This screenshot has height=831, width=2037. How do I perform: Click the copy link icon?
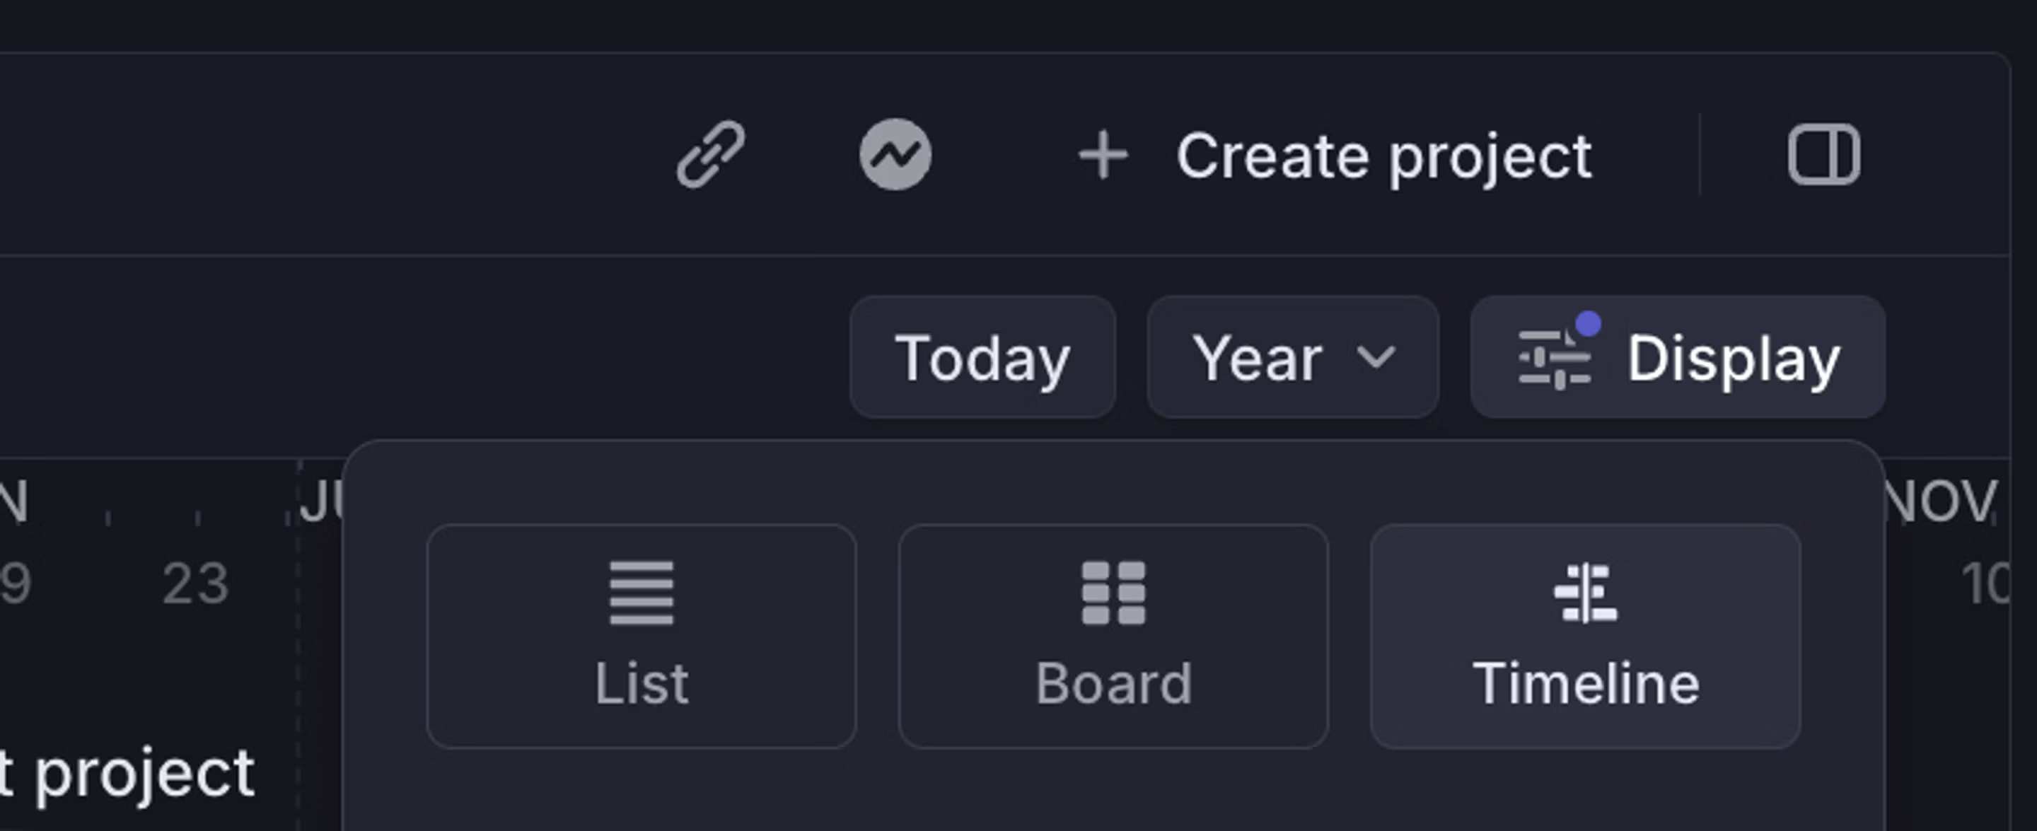(x=710, y=155)
